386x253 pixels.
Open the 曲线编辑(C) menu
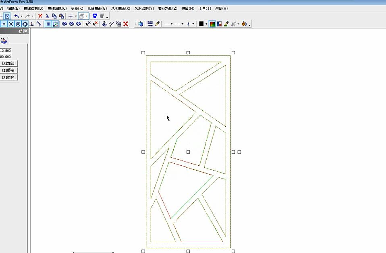click(x=57, y=8)
